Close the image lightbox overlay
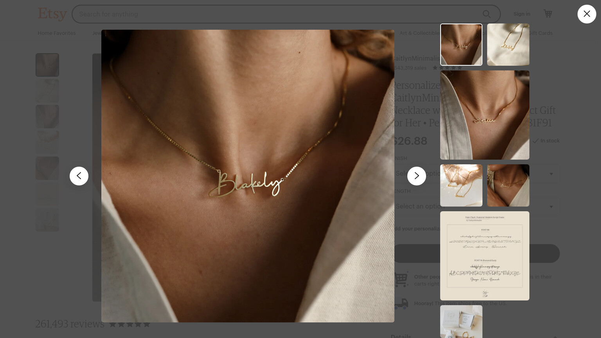The height and width of the screenshot is (338, 601). click(x=587, y=14)
